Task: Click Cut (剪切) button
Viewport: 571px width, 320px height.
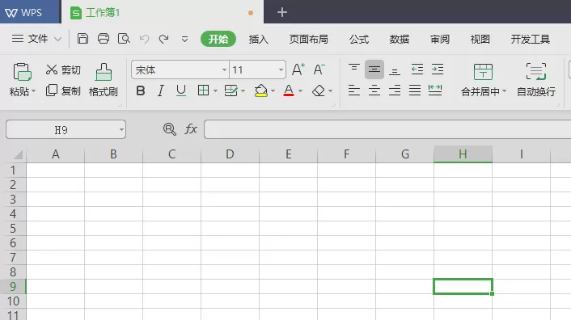Action: click(x=63, y=69)
